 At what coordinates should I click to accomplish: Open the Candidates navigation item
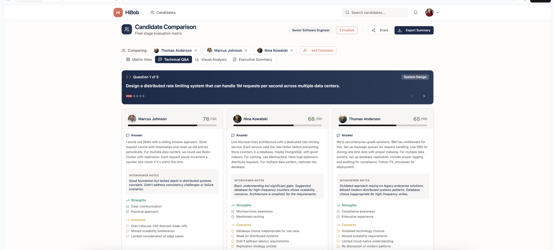(163, 13)
